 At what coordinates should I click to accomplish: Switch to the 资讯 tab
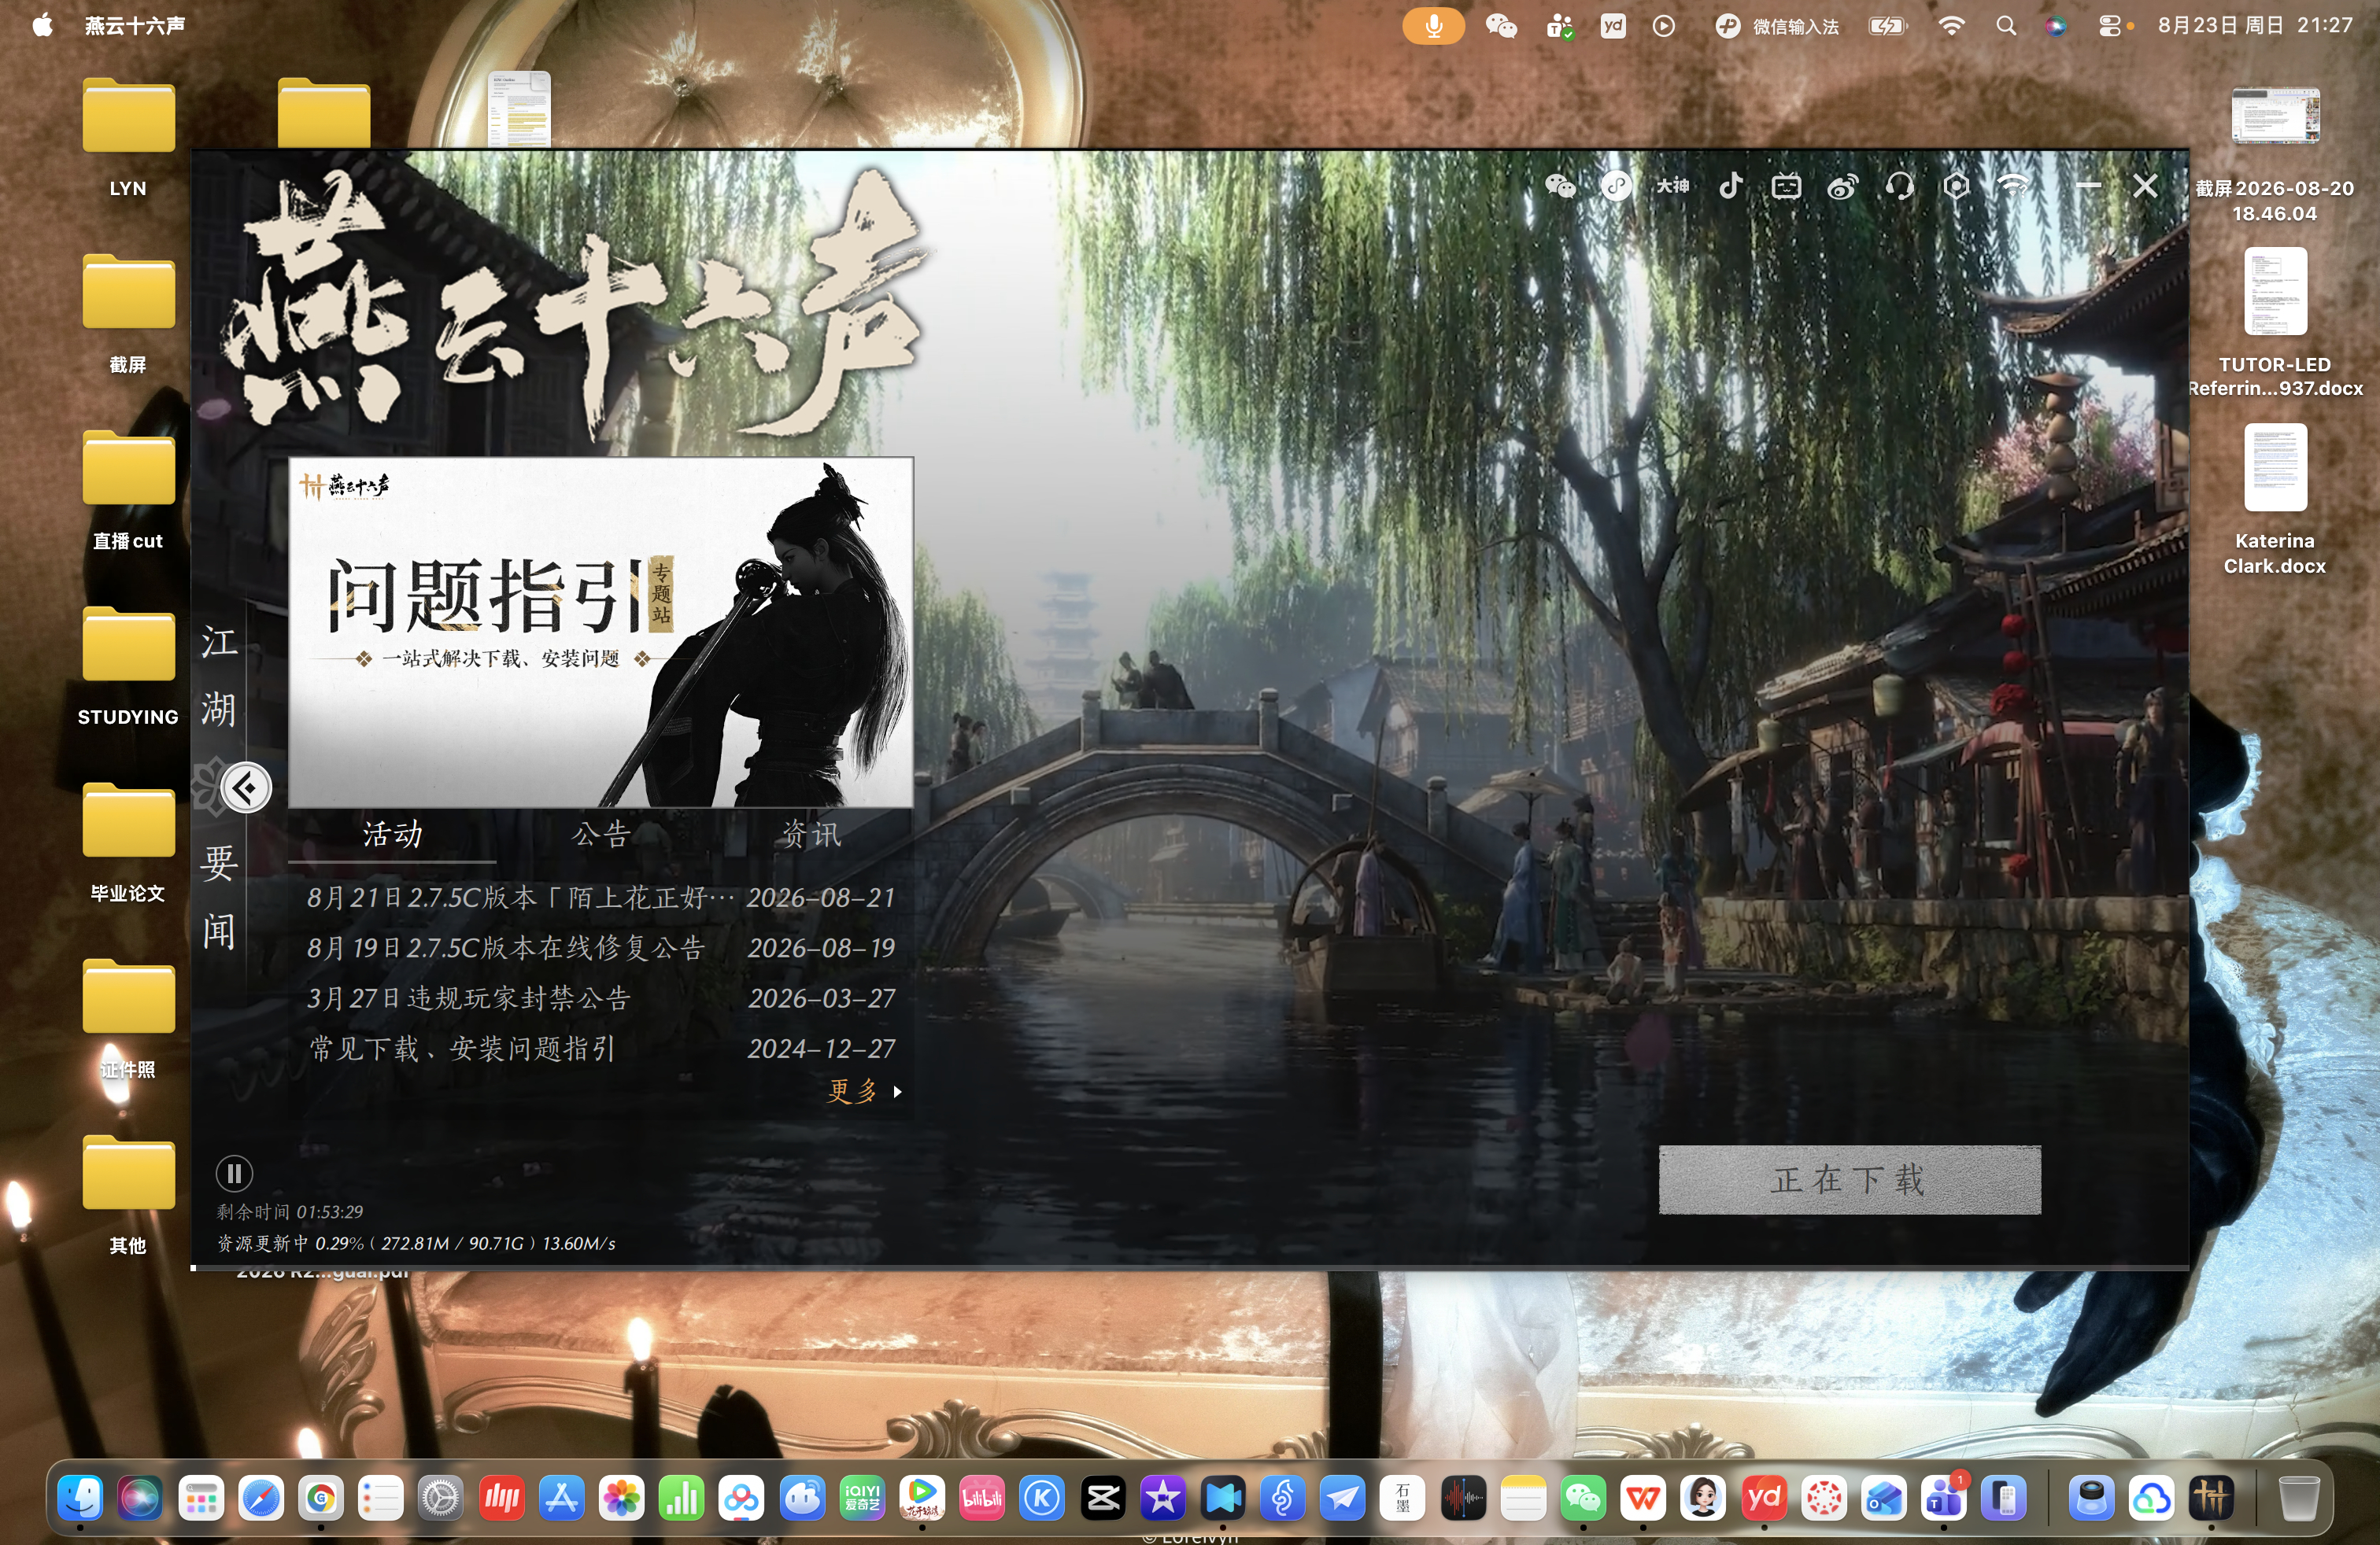(x=810, y=835)
